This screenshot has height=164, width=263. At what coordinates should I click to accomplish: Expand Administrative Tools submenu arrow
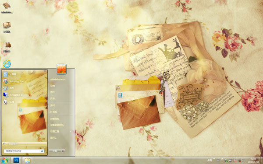(x=71, y=132)
